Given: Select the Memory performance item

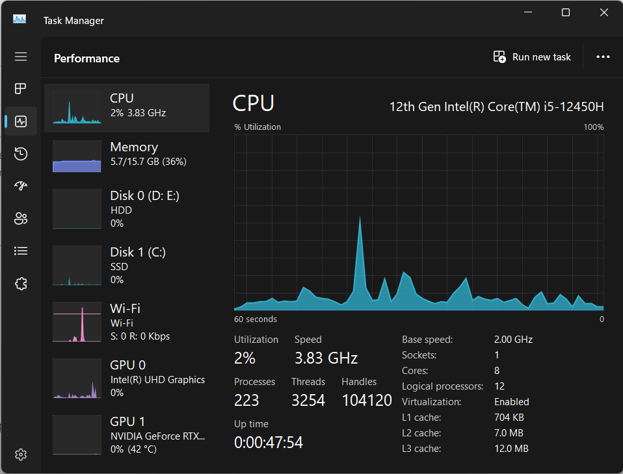Looking at the screenshot, I should click(x=127, y=156).
